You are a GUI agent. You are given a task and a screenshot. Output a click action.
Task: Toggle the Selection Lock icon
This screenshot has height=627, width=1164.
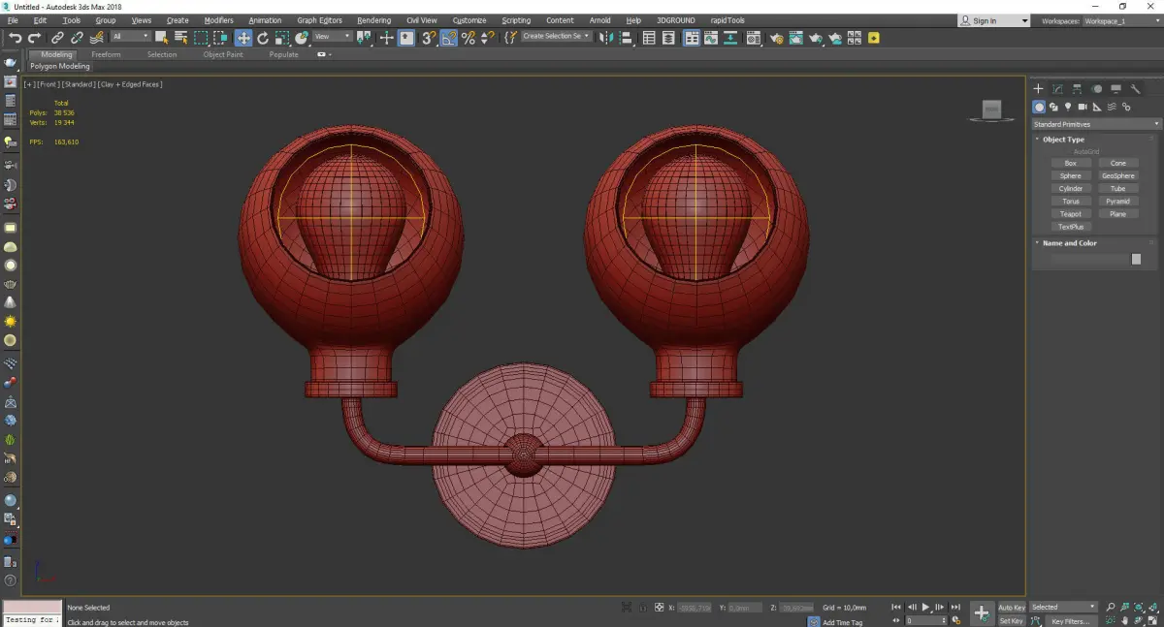[x=642, y=608]
